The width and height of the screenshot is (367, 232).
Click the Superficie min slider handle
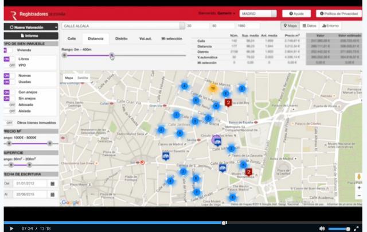click(x=11, y=165)
